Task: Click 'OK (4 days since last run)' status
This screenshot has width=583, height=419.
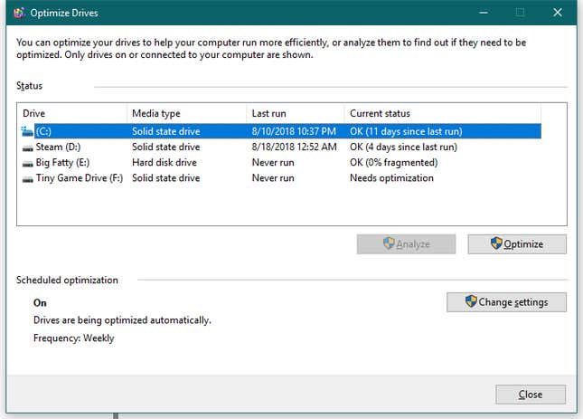Action: click(x=403, y=147)
